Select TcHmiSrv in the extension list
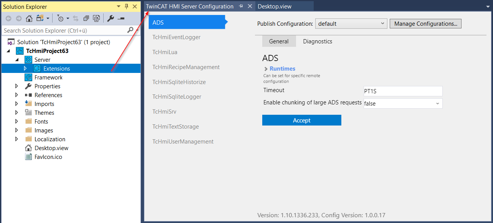 [164, 112]
